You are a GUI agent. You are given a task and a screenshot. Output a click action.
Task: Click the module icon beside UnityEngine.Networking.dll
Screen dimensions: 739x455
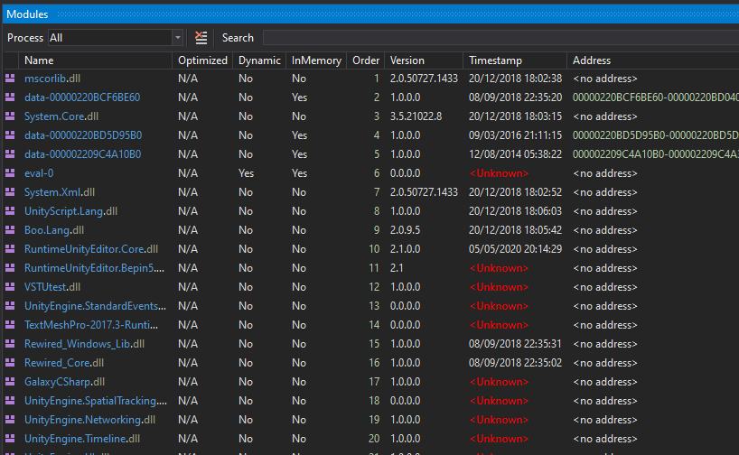10,419
